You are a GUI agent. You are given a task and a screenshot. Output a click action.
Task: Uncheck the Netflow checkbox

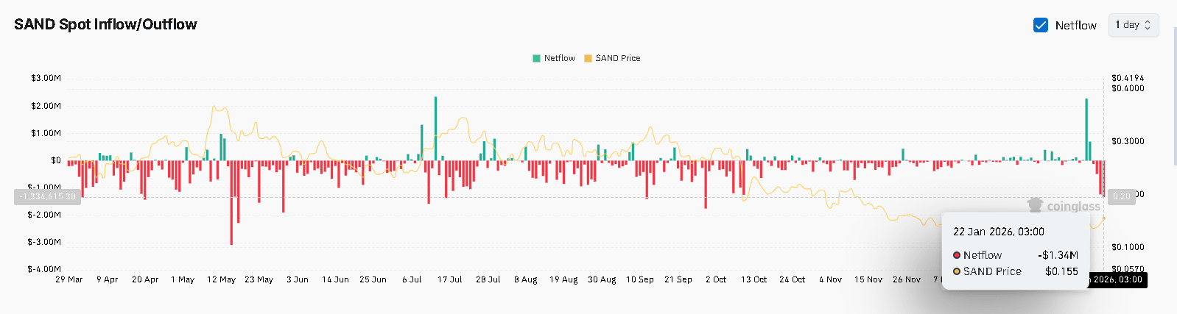click(1041, 25)
